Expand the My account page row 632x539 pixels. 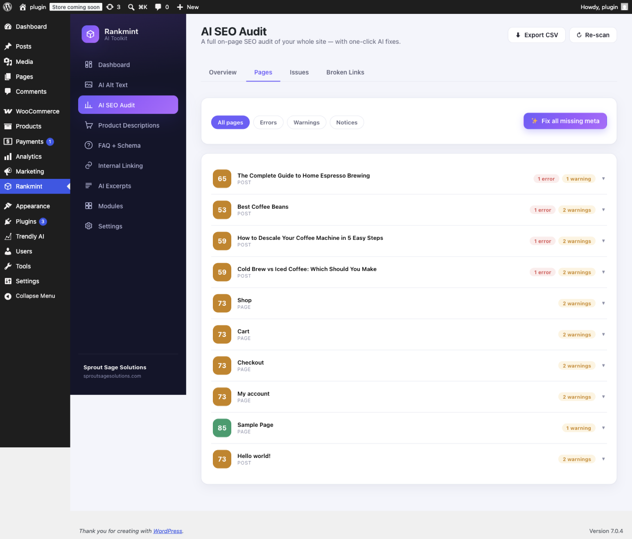pyautogui.click(x=603, y=397)
